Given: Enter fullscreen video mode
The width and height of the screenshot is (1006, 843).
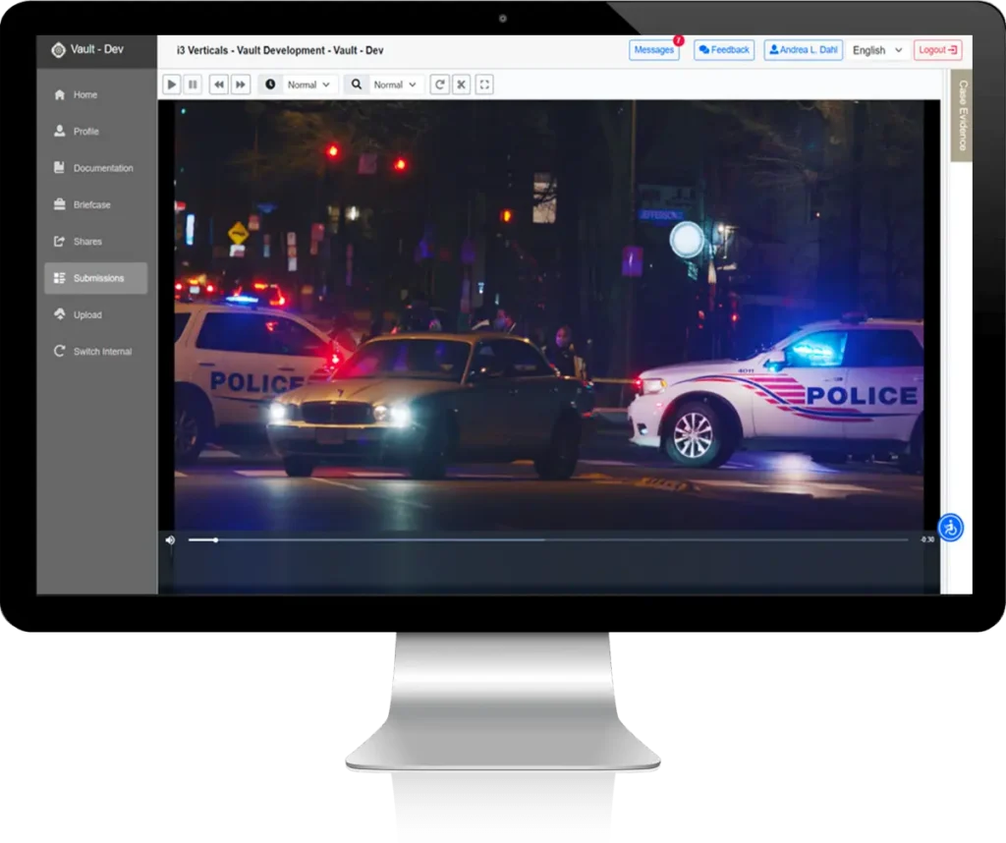Looking at the screenshot, I should pos(484,84).
